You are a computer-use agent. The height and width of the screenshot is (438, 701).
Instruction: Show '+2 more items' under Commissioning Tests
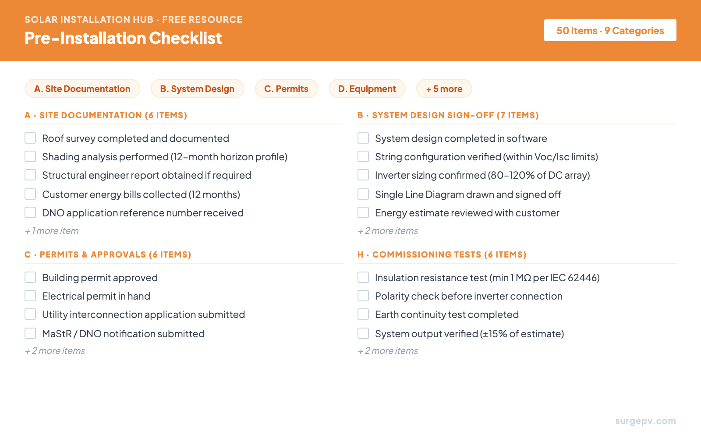(x=387, y=351)
